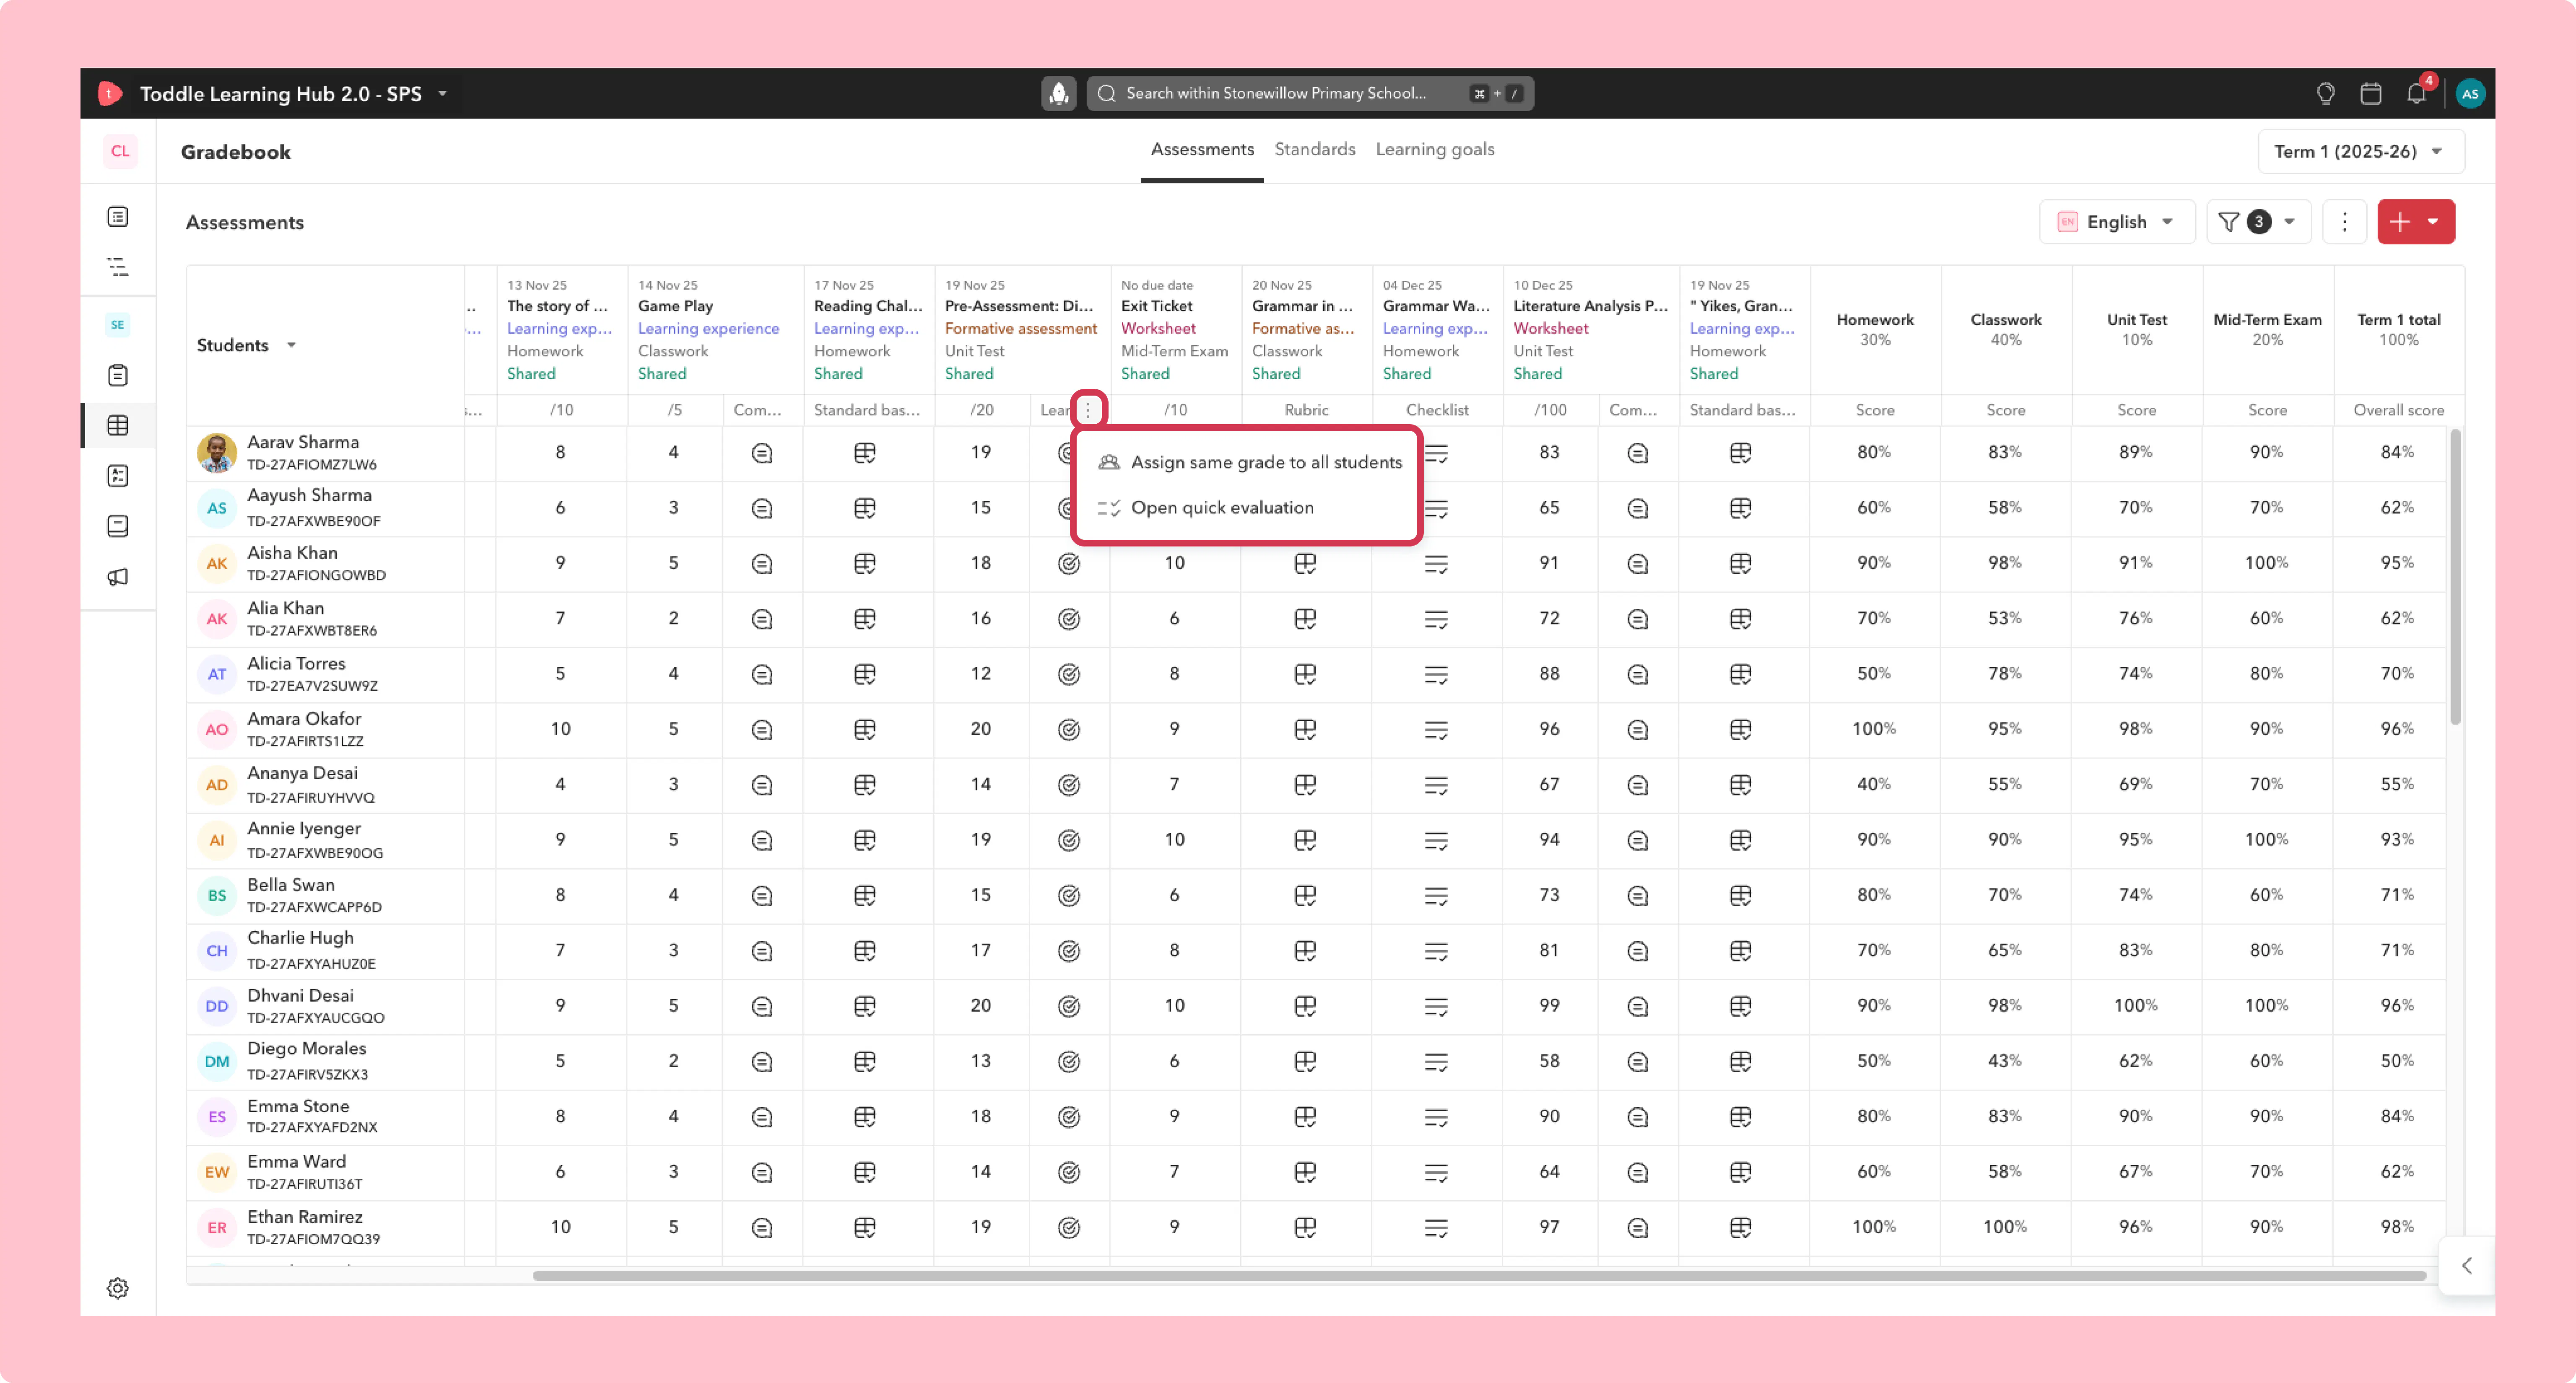Collapse the side panel chevron at bottom right

(2466, 1266)
